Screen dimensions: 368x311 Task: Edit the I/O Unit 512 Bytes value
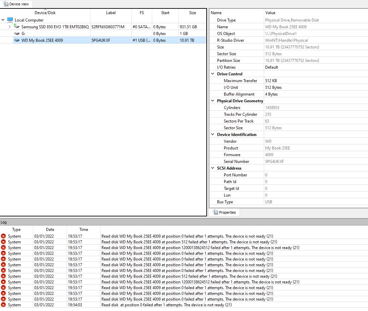click(316, 88)
